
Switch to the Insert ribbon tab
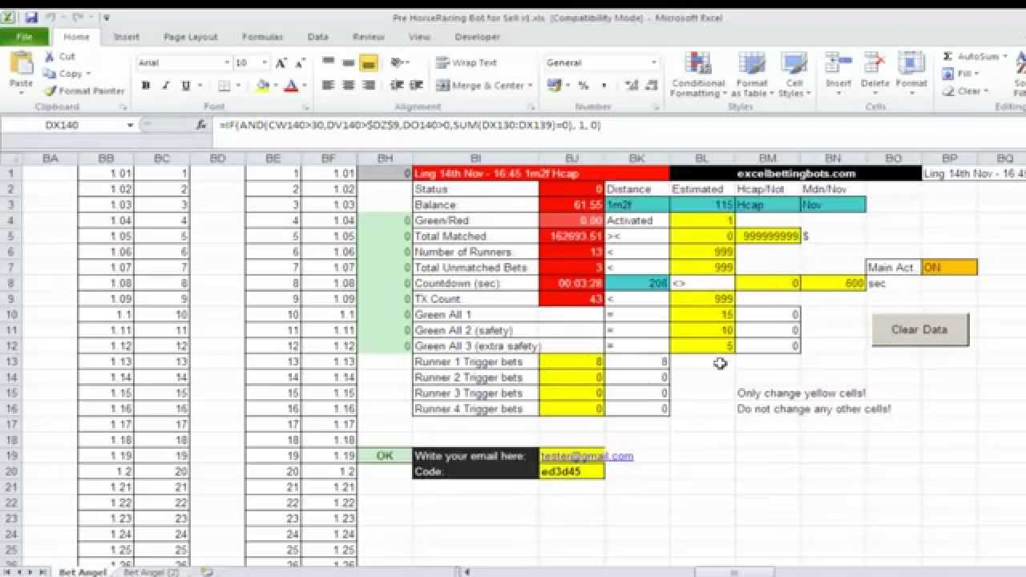(127, 37)
